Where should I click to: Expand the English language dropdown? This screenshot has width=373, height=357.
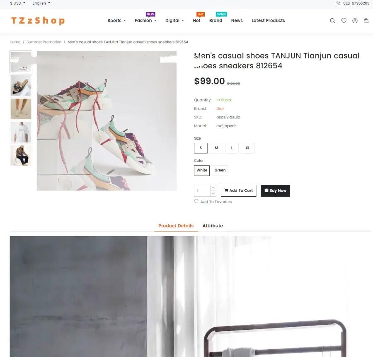click(x=41, y=3)
